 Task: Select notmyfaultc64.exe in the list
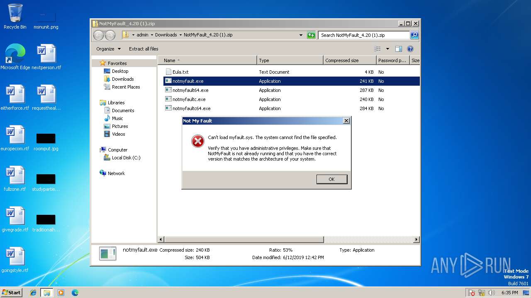click(x=191, y=108)
